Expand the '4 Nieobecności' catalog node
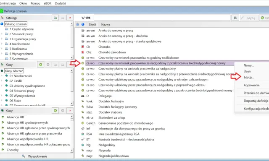This screenshot has height=161, width=269. 2,44
